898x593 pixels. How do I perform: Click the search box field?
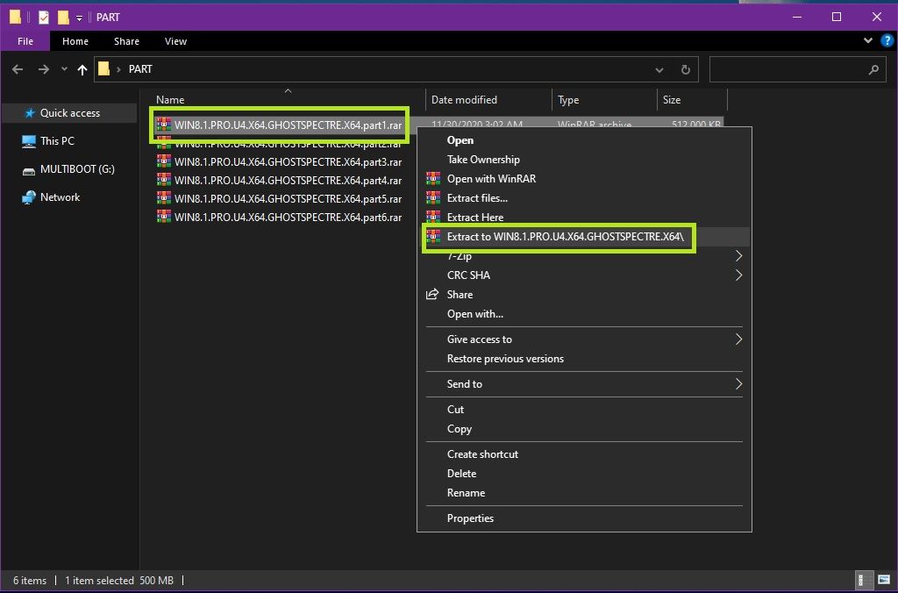coord(796,70)
